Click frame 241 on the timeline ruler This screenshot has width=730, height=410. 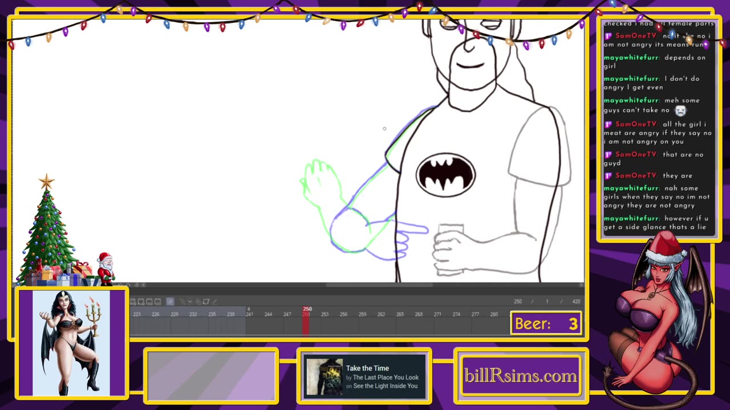[x=249, y=314]
